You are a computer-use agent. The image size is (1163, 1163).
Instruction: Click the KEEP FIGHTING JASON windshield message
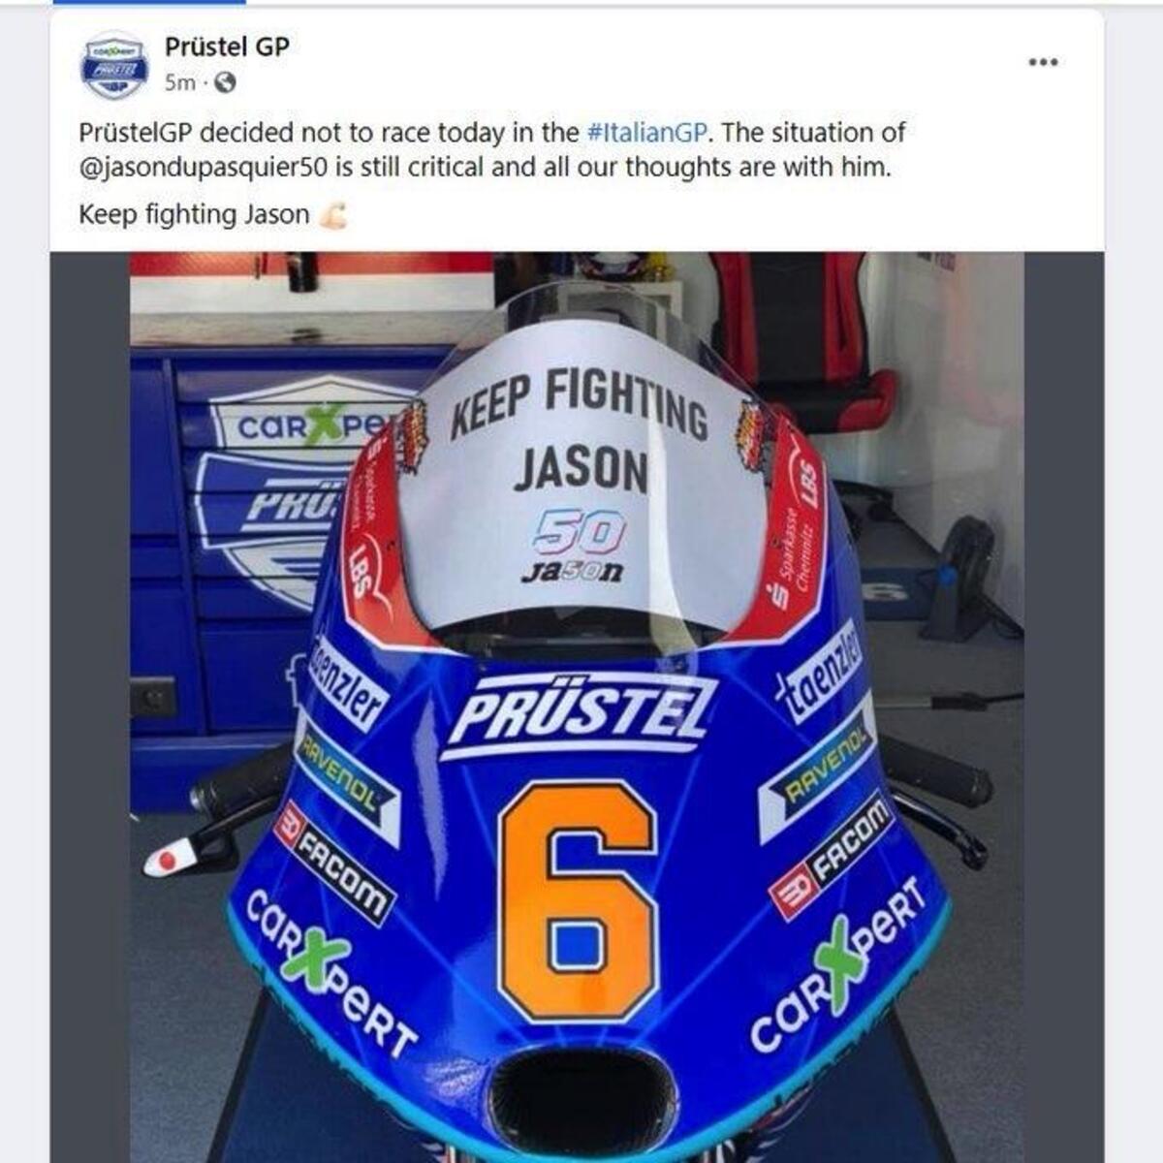point(580,426)
